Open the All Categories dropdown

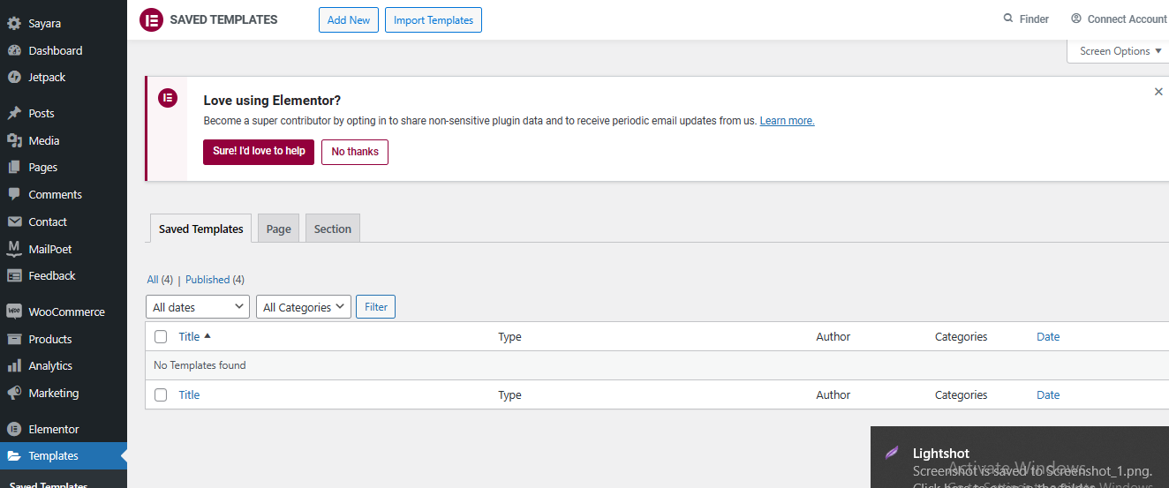pyautogui.click(x=304, y=307)
